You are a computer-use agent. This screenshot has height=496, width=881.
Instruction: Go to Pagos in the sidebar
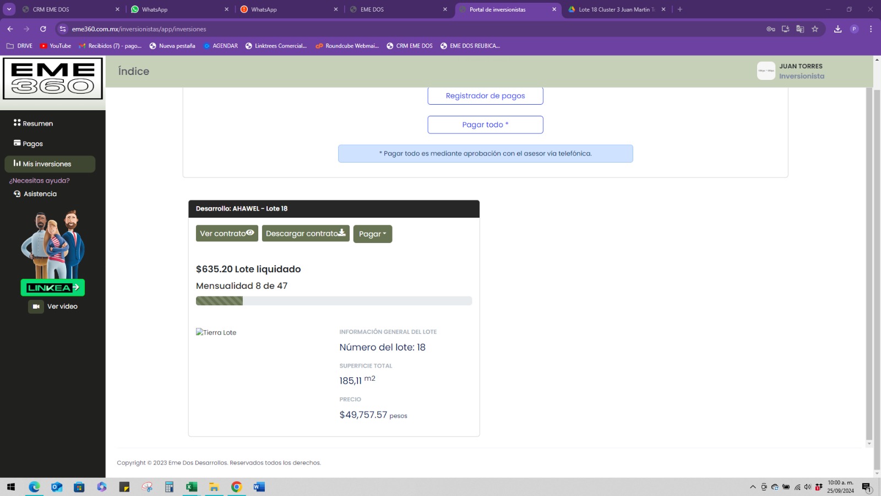(x=32, y=144)
